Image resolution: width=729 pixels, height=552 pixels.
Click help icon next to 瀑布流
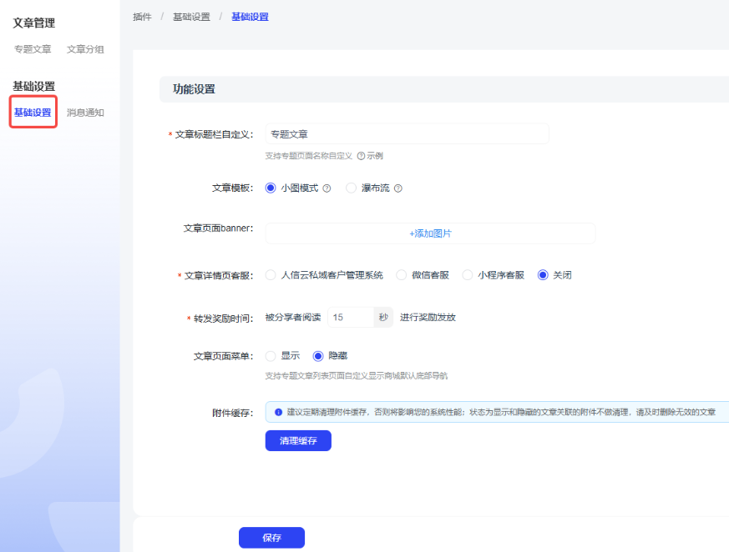tap(398, 188)
